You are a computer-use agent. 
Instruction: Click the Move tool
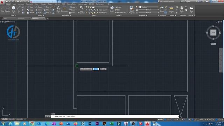[x=30, y=7]
